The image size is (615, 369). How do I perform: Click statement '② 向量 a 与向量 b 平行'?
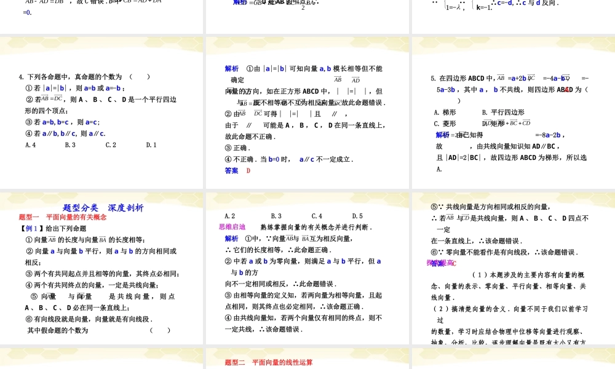click(x=101, y=251)
